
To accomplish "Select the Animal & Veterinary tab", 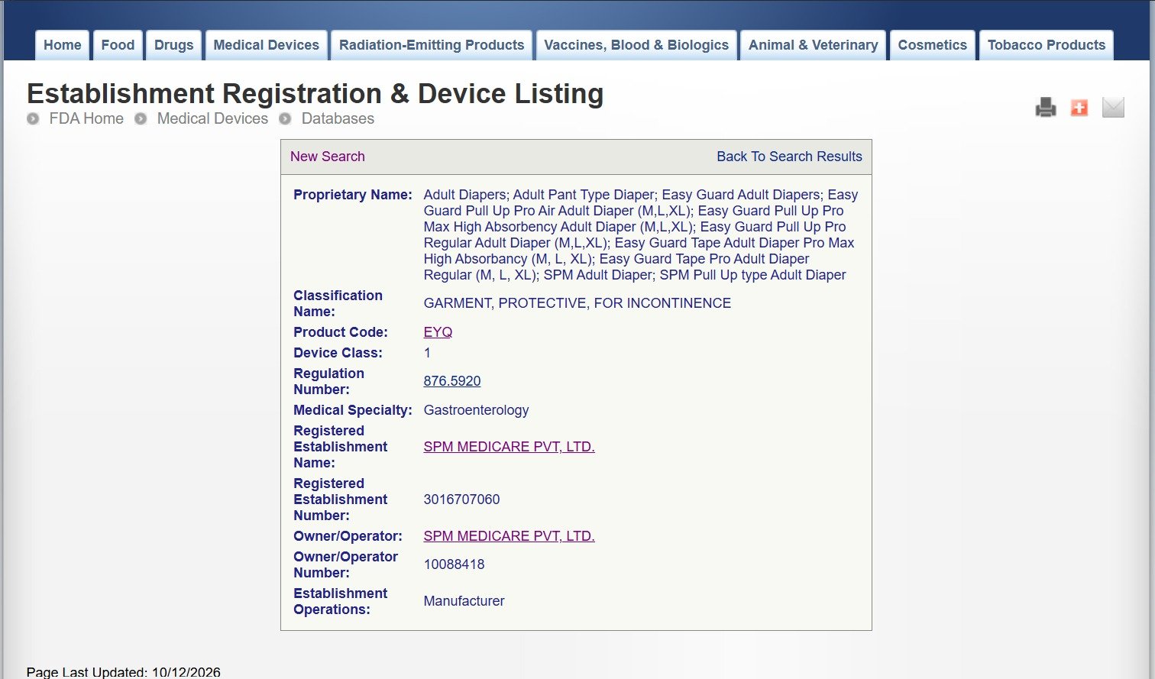I will pyautogui.click(x=814, y=45).
